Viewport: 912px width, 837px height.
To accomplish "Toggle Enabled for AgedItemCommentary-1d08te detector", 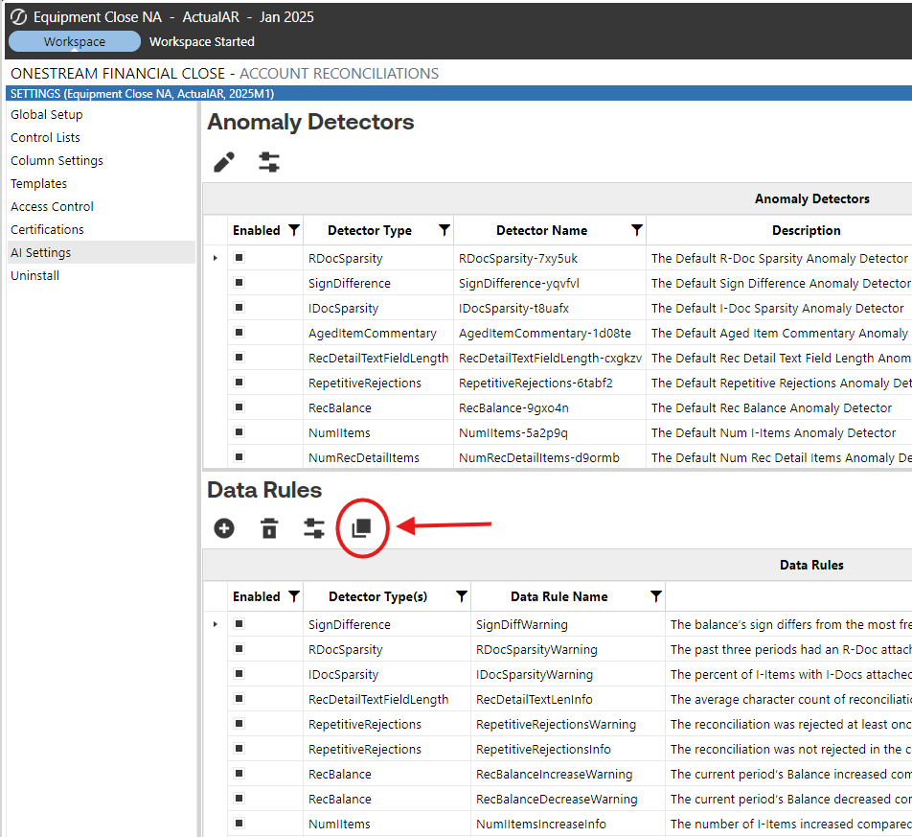I will pyautogui.click(x=239, y=333).
